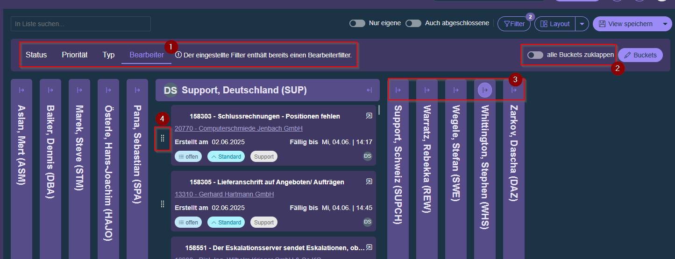The height and width of the screenshot is (259, 675).
Task: Click drag handle beside ticket 158305
Action: pyautogui.click(x=163, y=204)
